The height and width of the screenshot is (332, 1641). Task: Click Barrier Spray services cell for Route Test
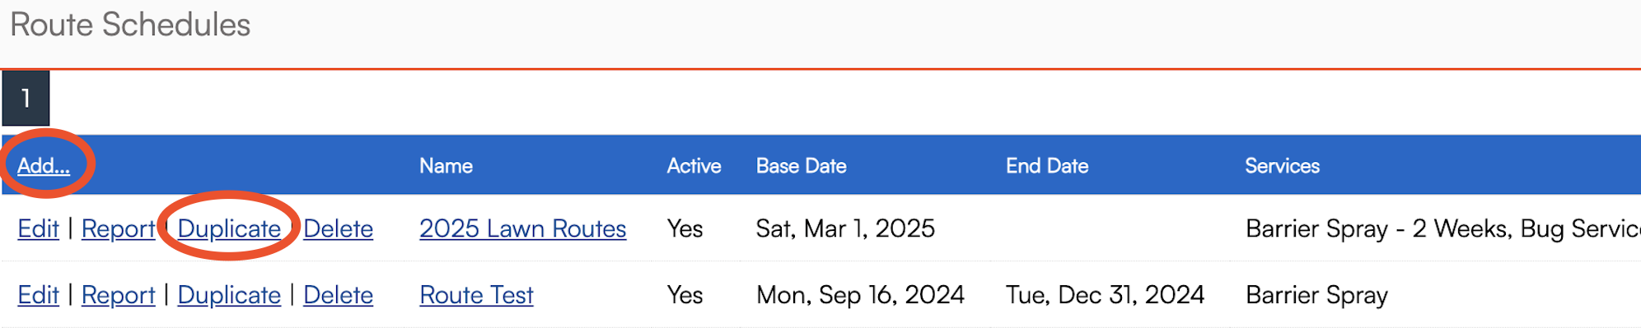click(x=1316, y=296)
